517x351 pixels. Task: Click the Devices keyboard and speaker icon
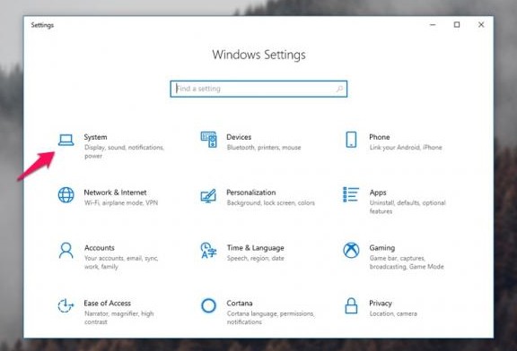click(209, 140)
